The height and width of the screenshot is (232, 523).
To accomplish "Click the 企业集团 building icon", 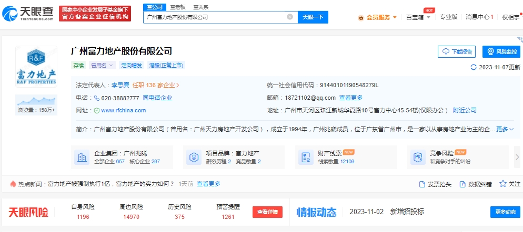I will point(82,157).
